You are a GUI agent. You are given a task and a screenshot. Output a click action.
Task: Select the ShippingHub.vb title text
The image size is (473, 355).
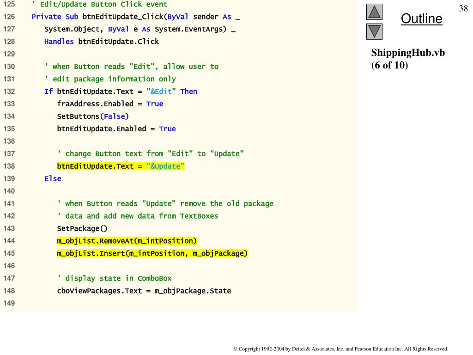(408, 53)
